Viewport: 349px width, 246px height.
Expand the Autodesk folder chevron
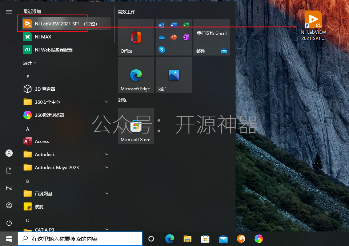click(x=107, y=154)
